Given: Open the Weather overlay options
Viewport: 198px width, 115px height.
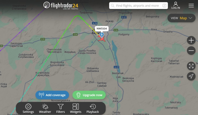Looking at the screenshot, I should point(45,108).
